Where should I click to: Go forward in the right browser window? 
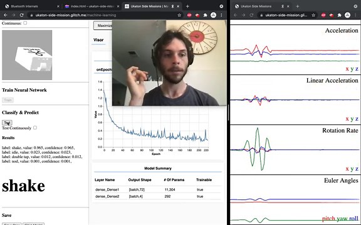(x=243, y=15)
